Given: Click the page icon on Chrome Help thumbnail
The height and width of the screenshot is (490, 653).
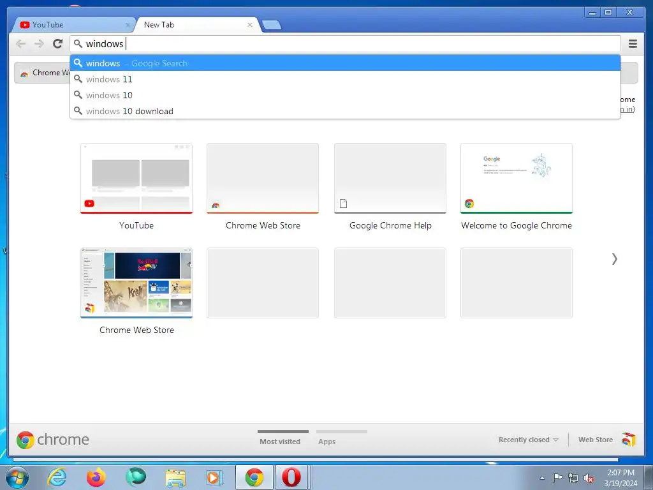Looking at the screenshot, I should (x=343, y=204).
